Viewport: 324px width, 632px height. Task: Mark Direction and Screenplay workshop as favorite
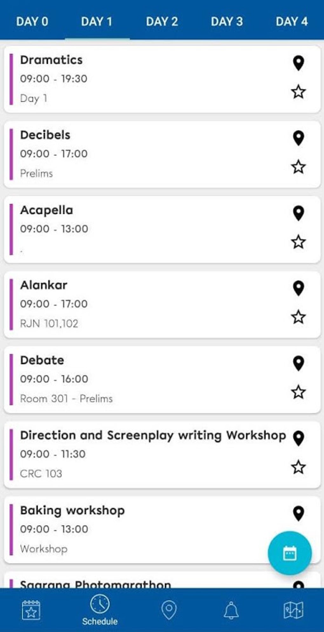tap(298, 467)
